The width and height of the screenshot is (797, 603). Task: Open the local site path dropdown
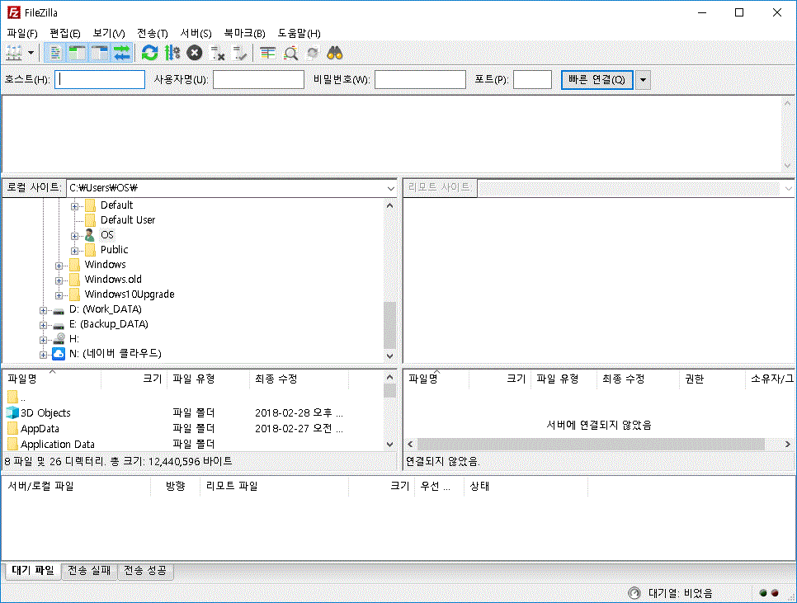pos(390,188)
